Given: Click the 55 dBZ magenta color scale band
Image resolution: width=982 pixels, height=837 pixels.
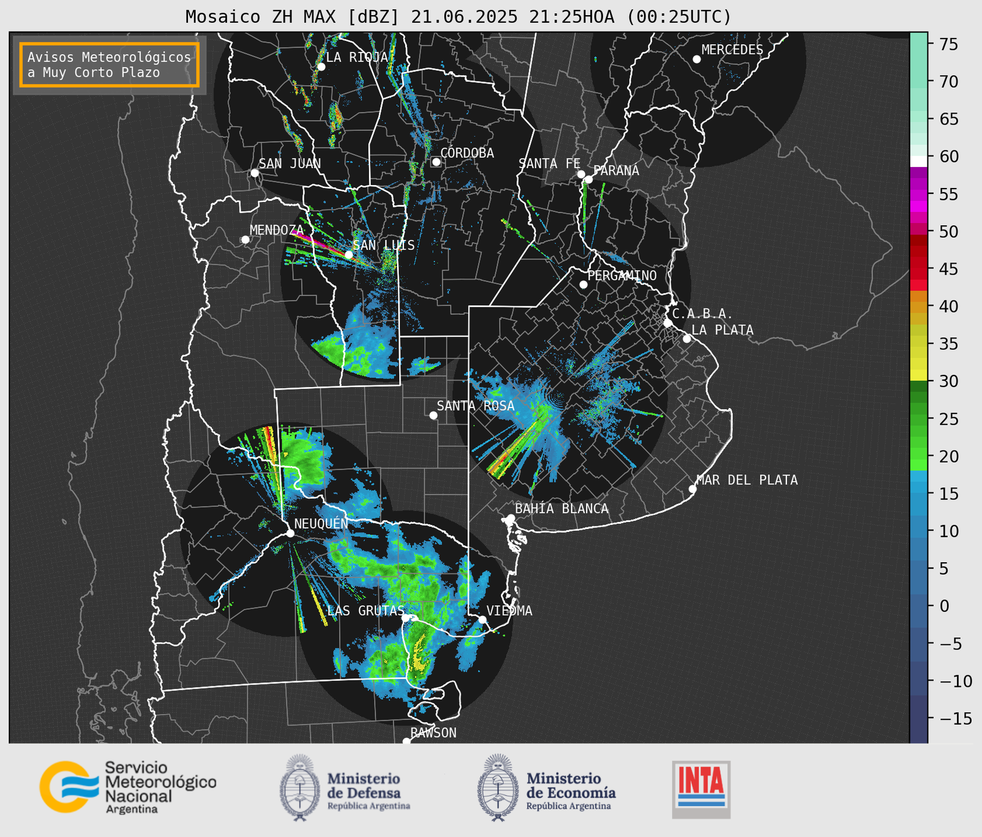Looking at the screenshot, I should pyautogui.click(x=919, y=194).
